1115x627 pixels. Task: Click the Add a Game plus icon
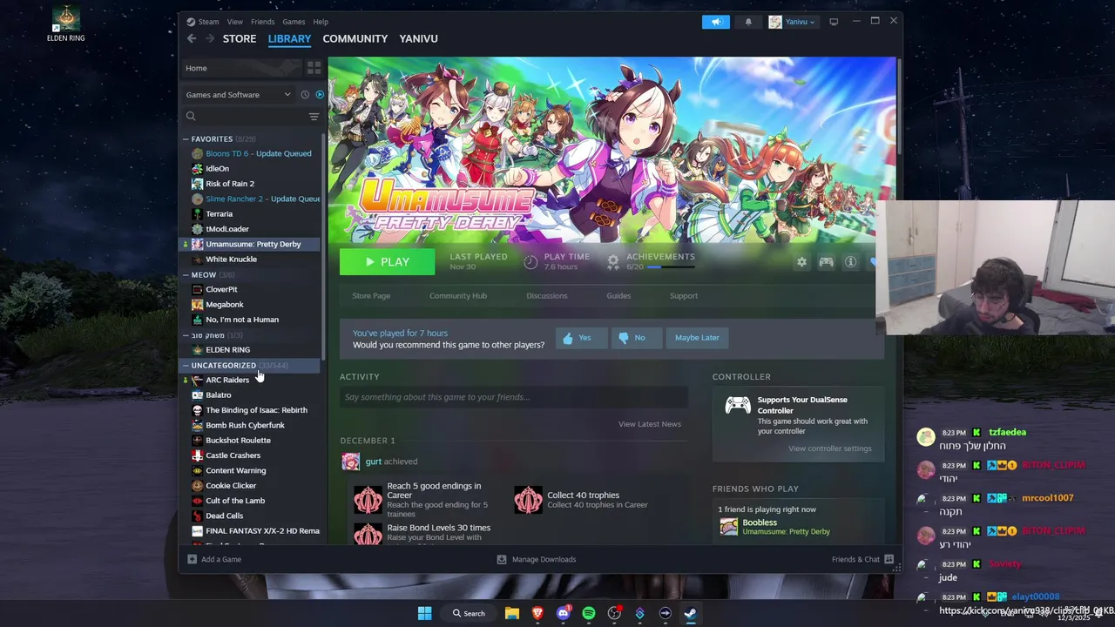coord(193,559)
